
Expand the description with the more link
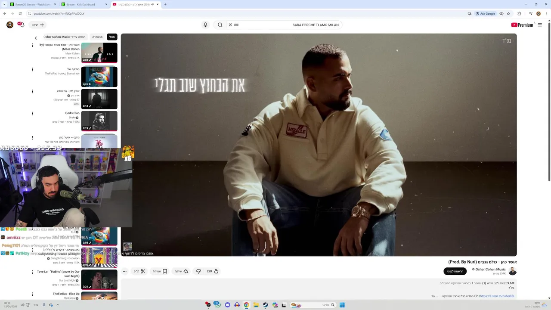tap(434, 296)
